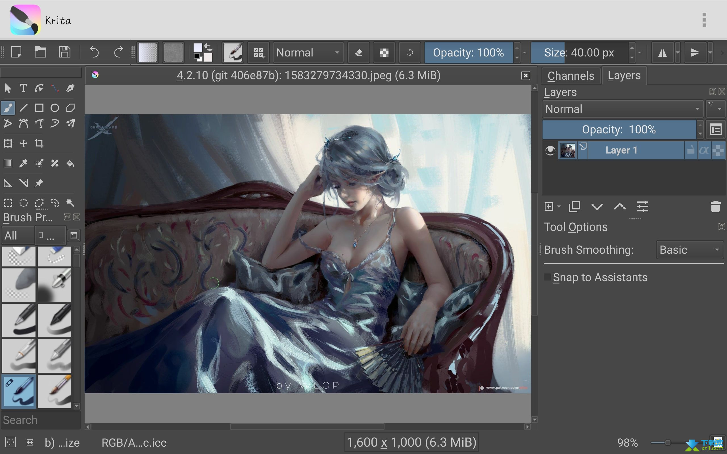This screenshot has width=727, height=454.
Task: Select the Measure tool
Action: (x=24, y=183)
